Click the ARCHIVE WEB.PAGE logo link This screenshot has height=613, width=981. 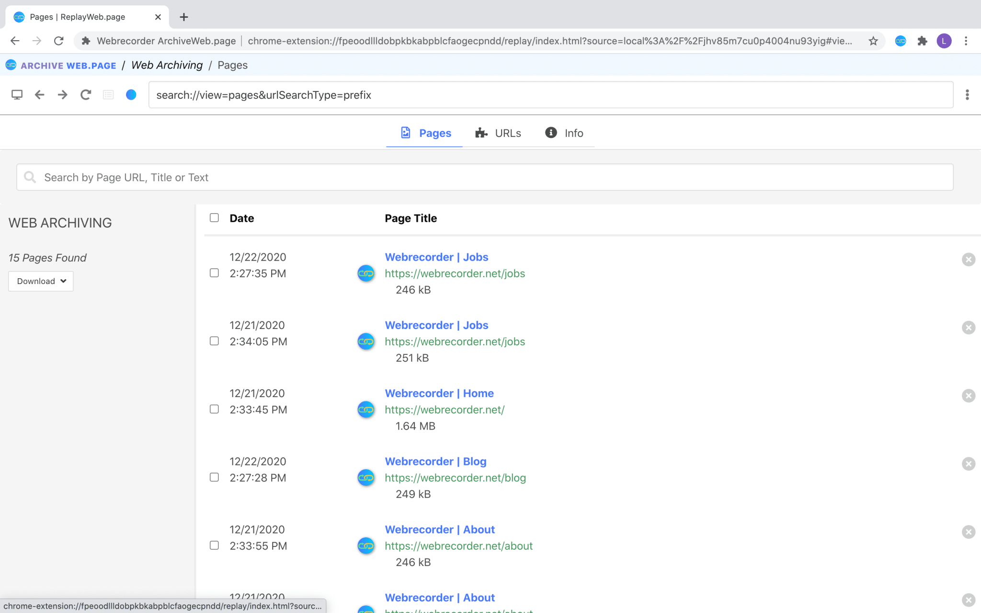61,65
